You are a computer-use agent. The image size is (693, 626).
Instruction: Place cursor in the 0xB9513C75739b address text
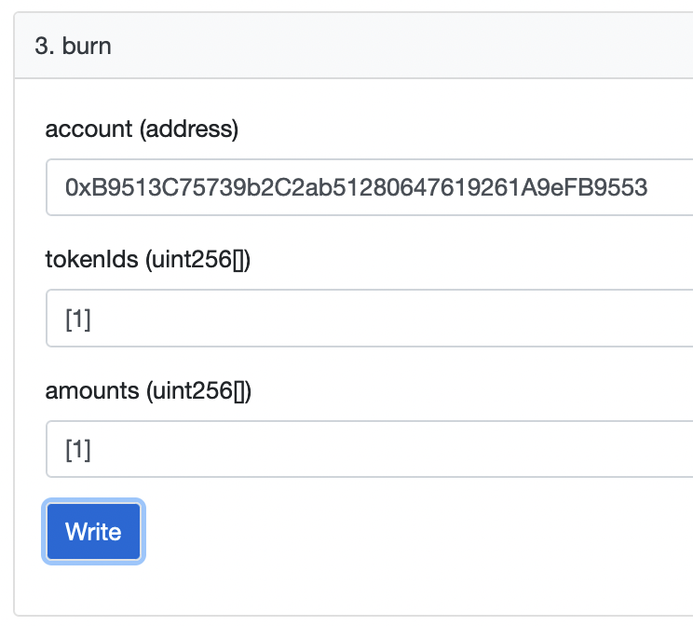356,187
